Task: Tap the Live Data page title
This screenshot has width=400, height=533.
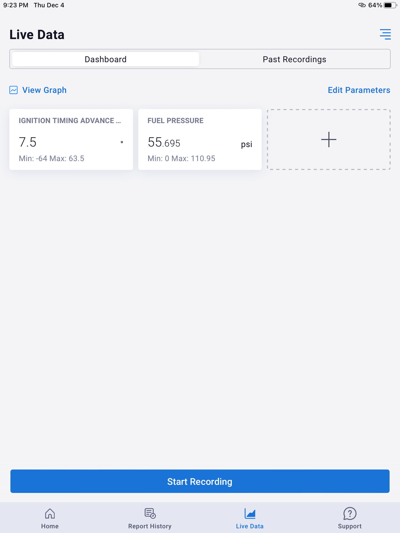Action: click(x=37, y=35)
